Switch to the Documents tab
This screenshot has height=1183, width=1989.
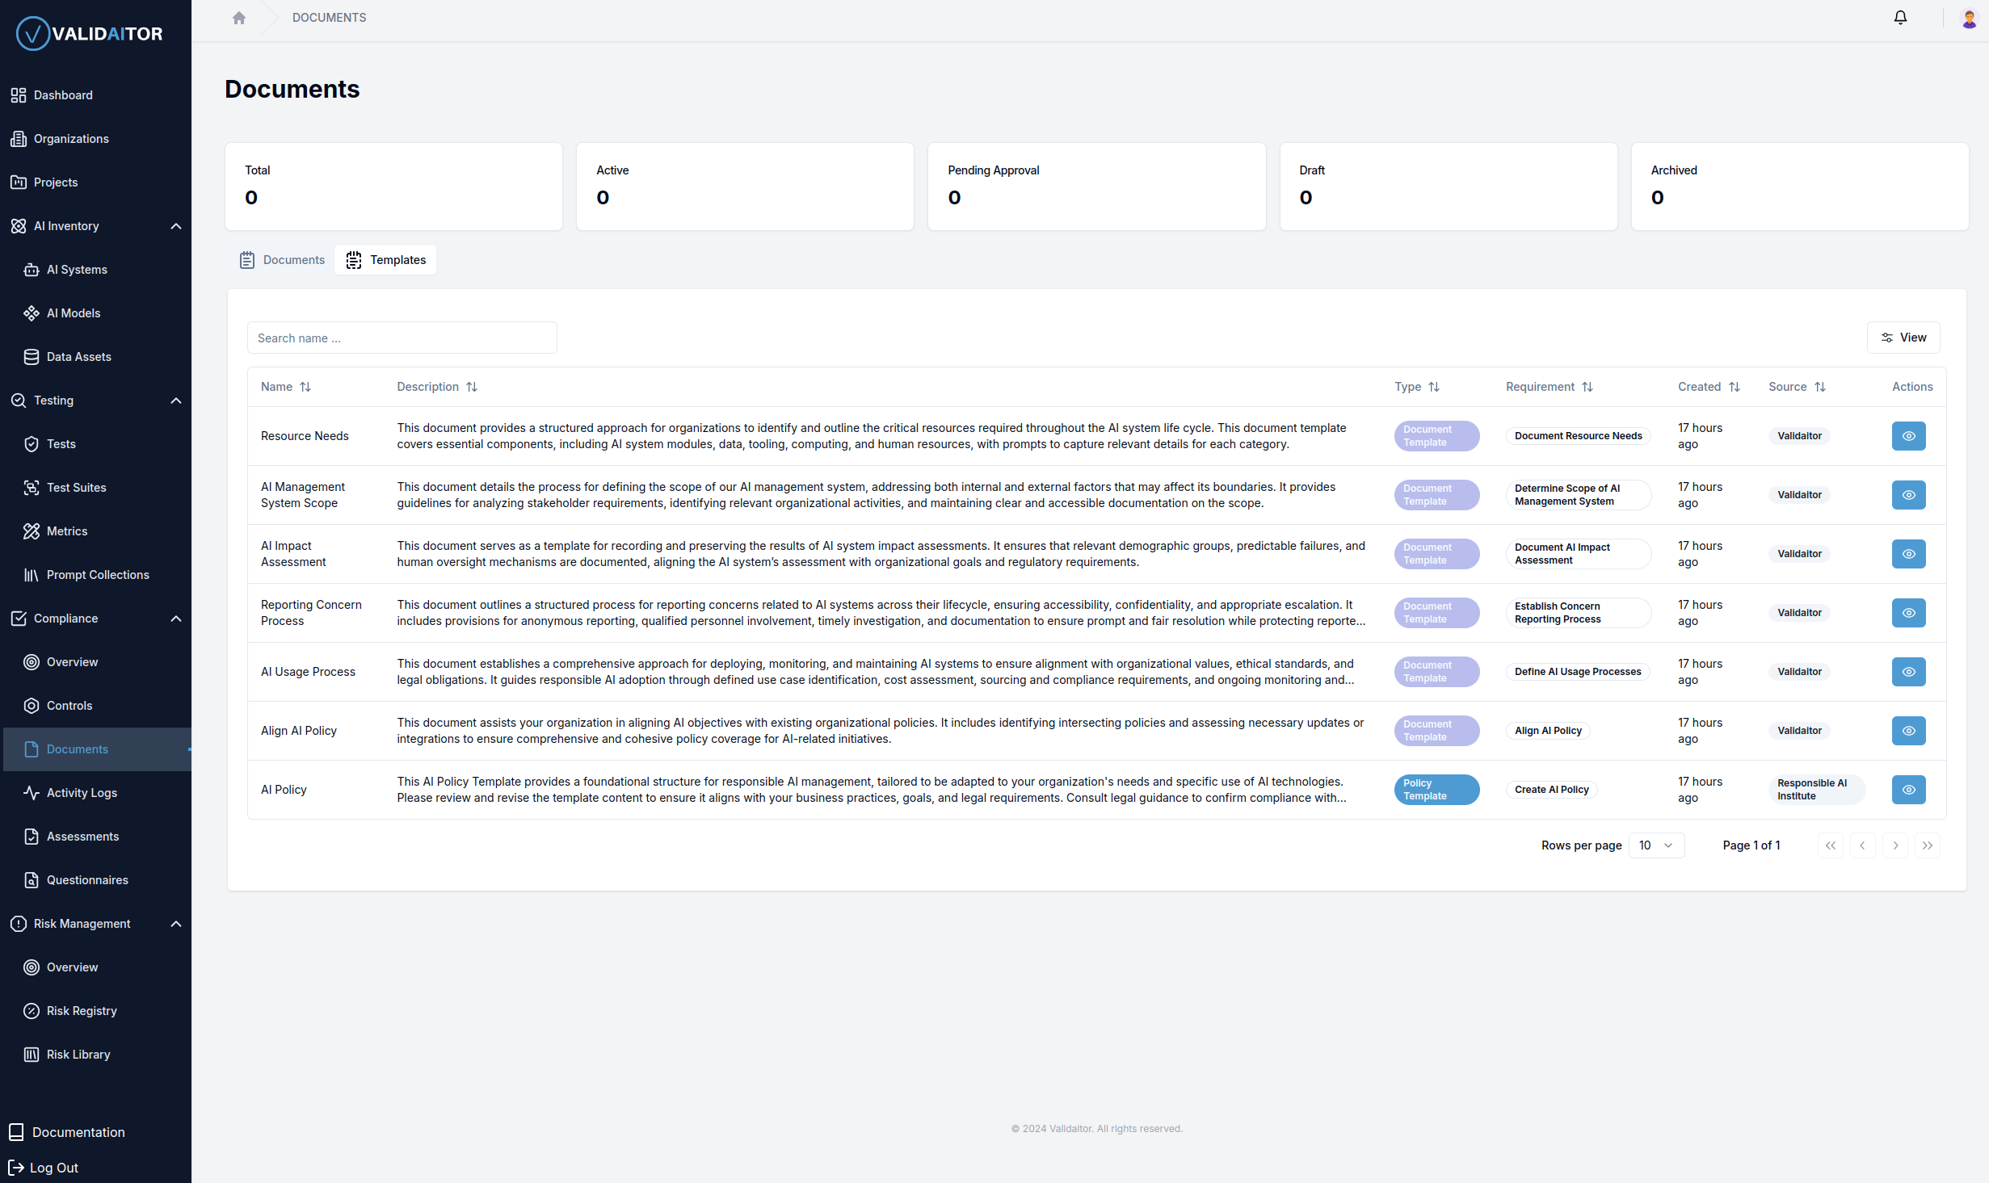click(x=282, y=259)
